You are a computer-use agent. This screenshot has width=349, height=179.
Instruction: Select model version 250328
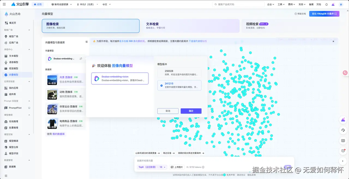tap(179, 73)
